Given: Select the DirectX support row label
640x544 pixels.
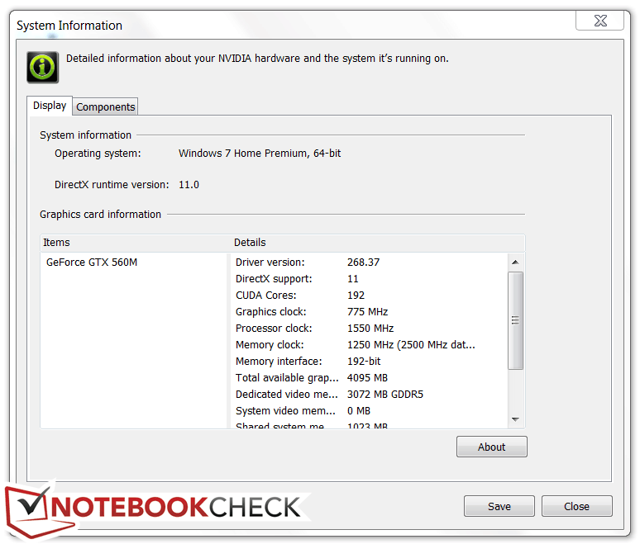Looking at the screenshot, I should click(274, 279).
